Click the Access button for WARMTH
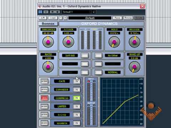 pos(45,123)
